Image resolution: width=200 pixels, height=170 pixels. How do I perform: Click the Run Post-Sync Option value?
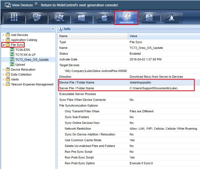(141, 163)
